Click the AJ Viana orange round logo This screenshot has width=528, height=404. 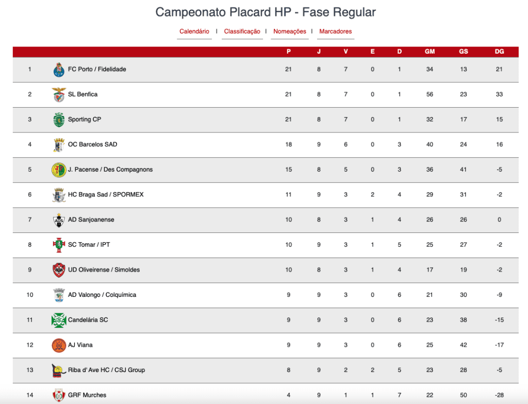coord(59,345)
